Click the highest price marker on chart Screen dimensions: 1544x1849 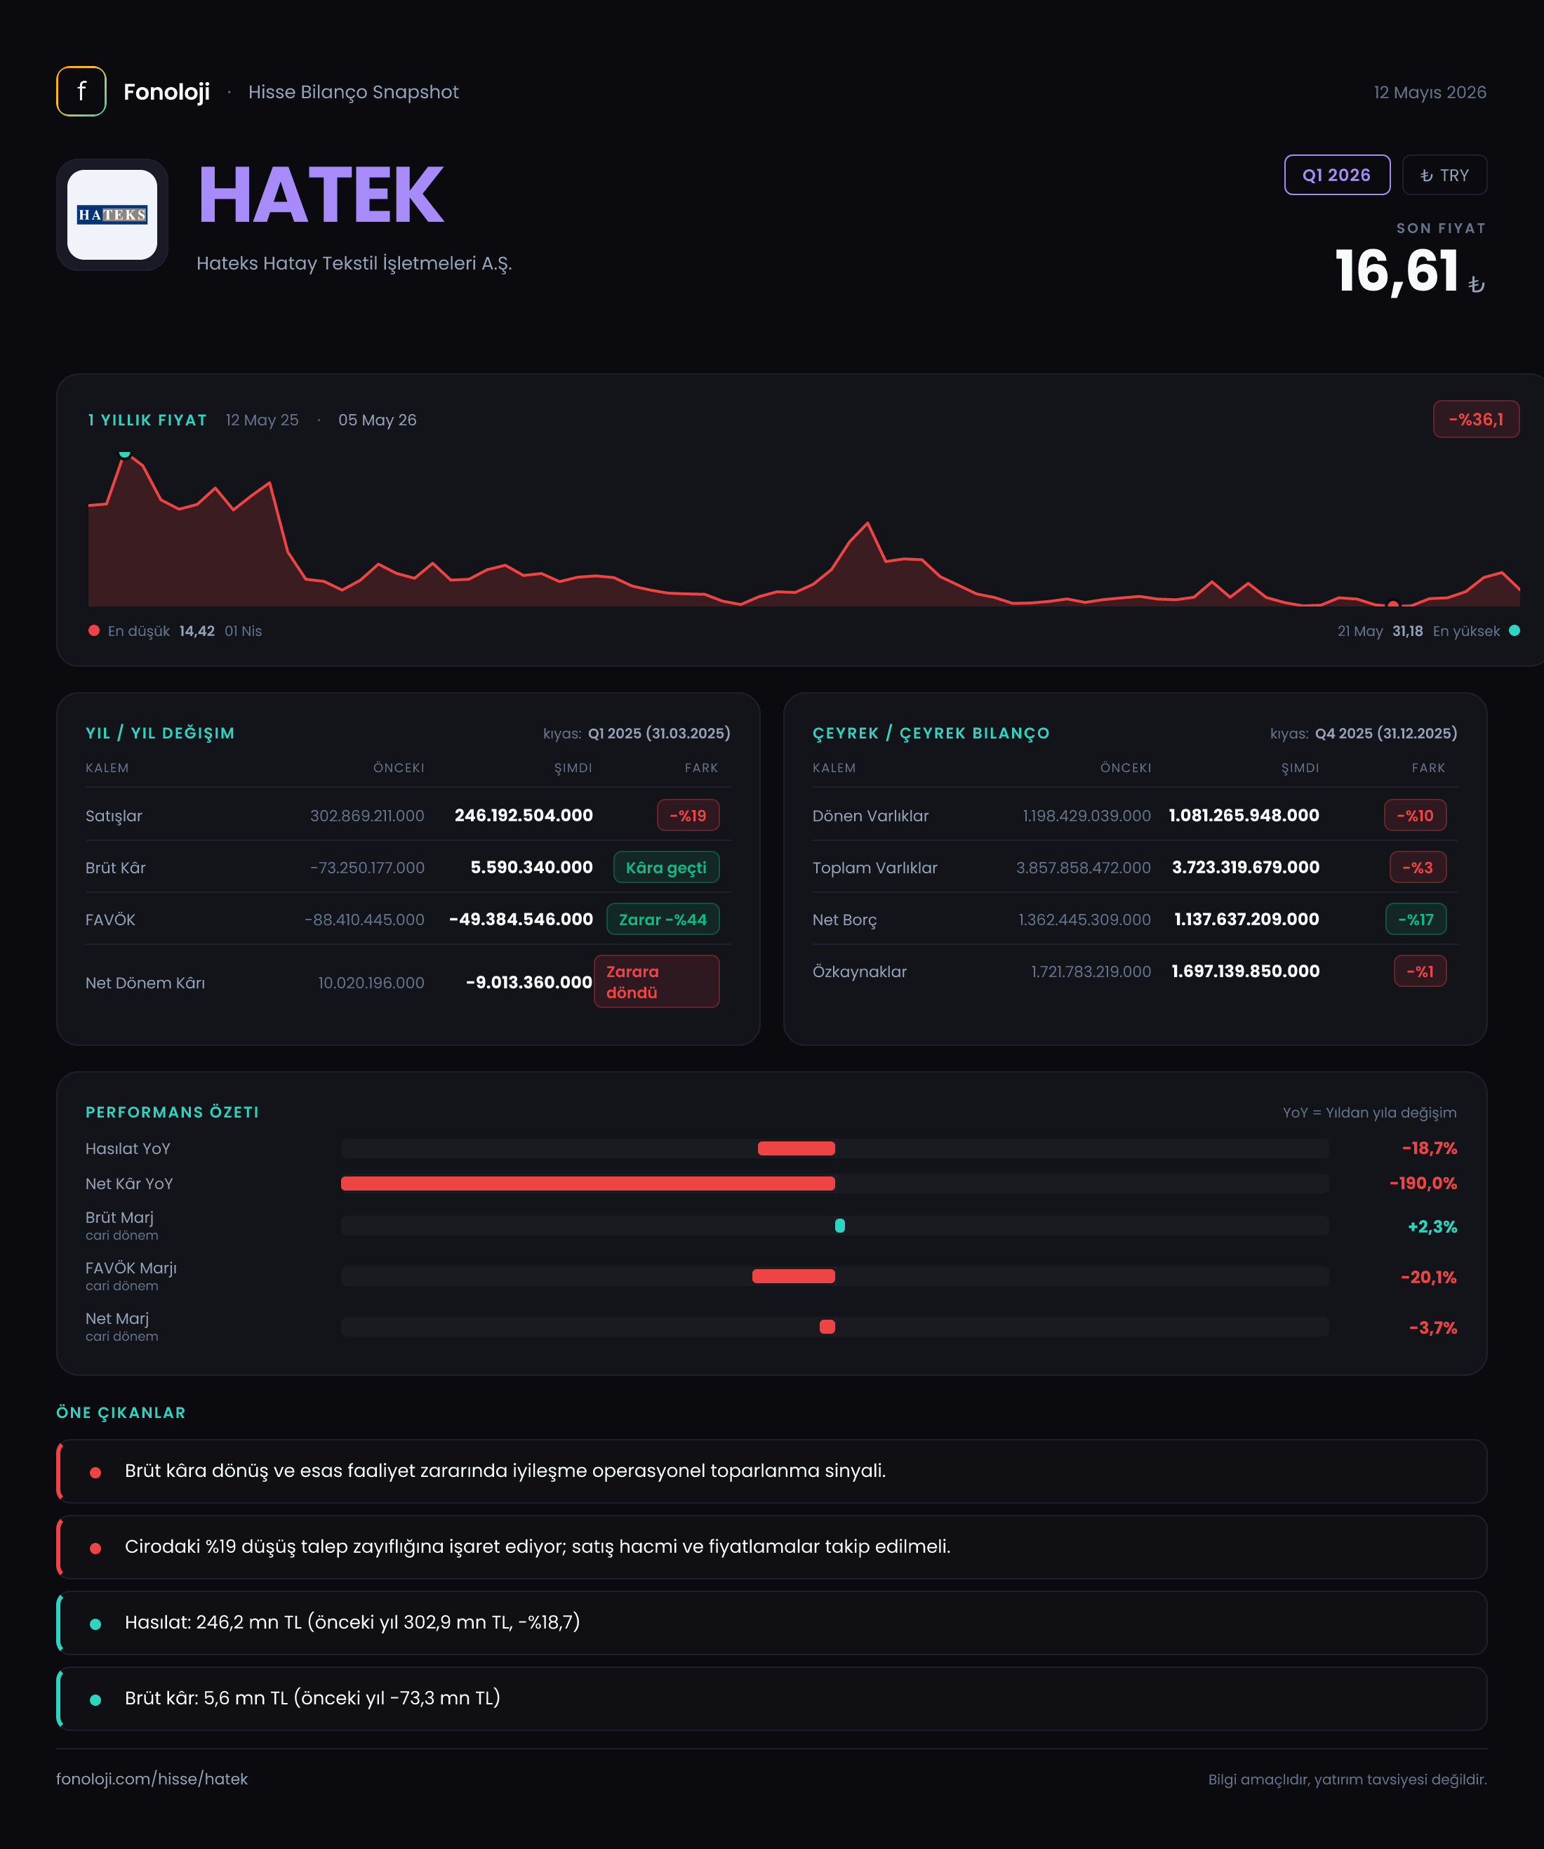pos(125,454)
